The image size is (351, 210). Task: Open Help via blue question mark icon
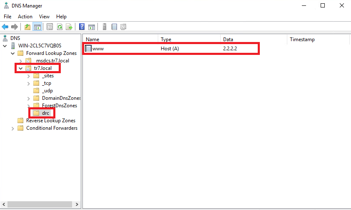pyautogui.click(x=82, y=27)
